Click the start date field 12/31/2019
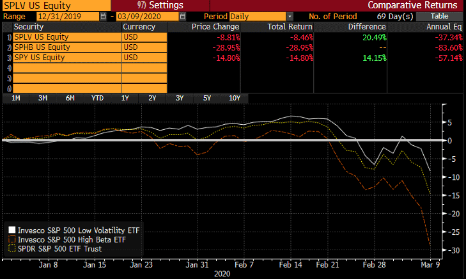The height and width of the screenshot is (279, 466). (x=68, y=17)
